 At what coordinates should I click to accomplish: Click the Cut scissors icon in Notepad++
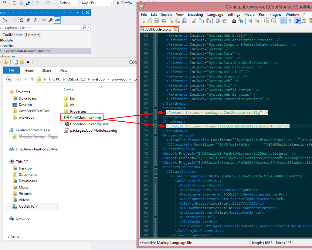tap(194, 21)
